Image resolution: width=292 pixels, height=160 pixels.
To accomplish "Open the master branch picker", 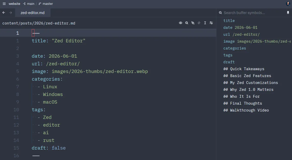I will tap(46, 4).
